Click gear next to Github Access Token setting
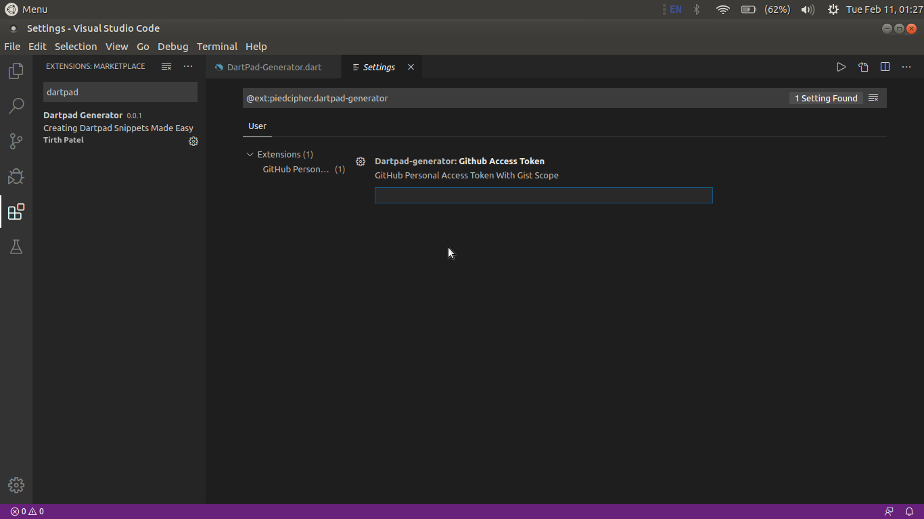 pyautogui.click(x=361, y=162)
